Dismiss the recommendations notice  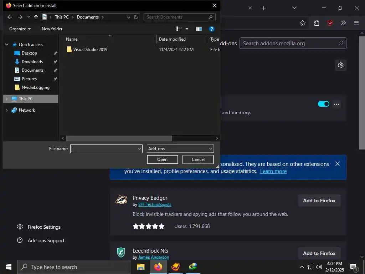point(338,164)
